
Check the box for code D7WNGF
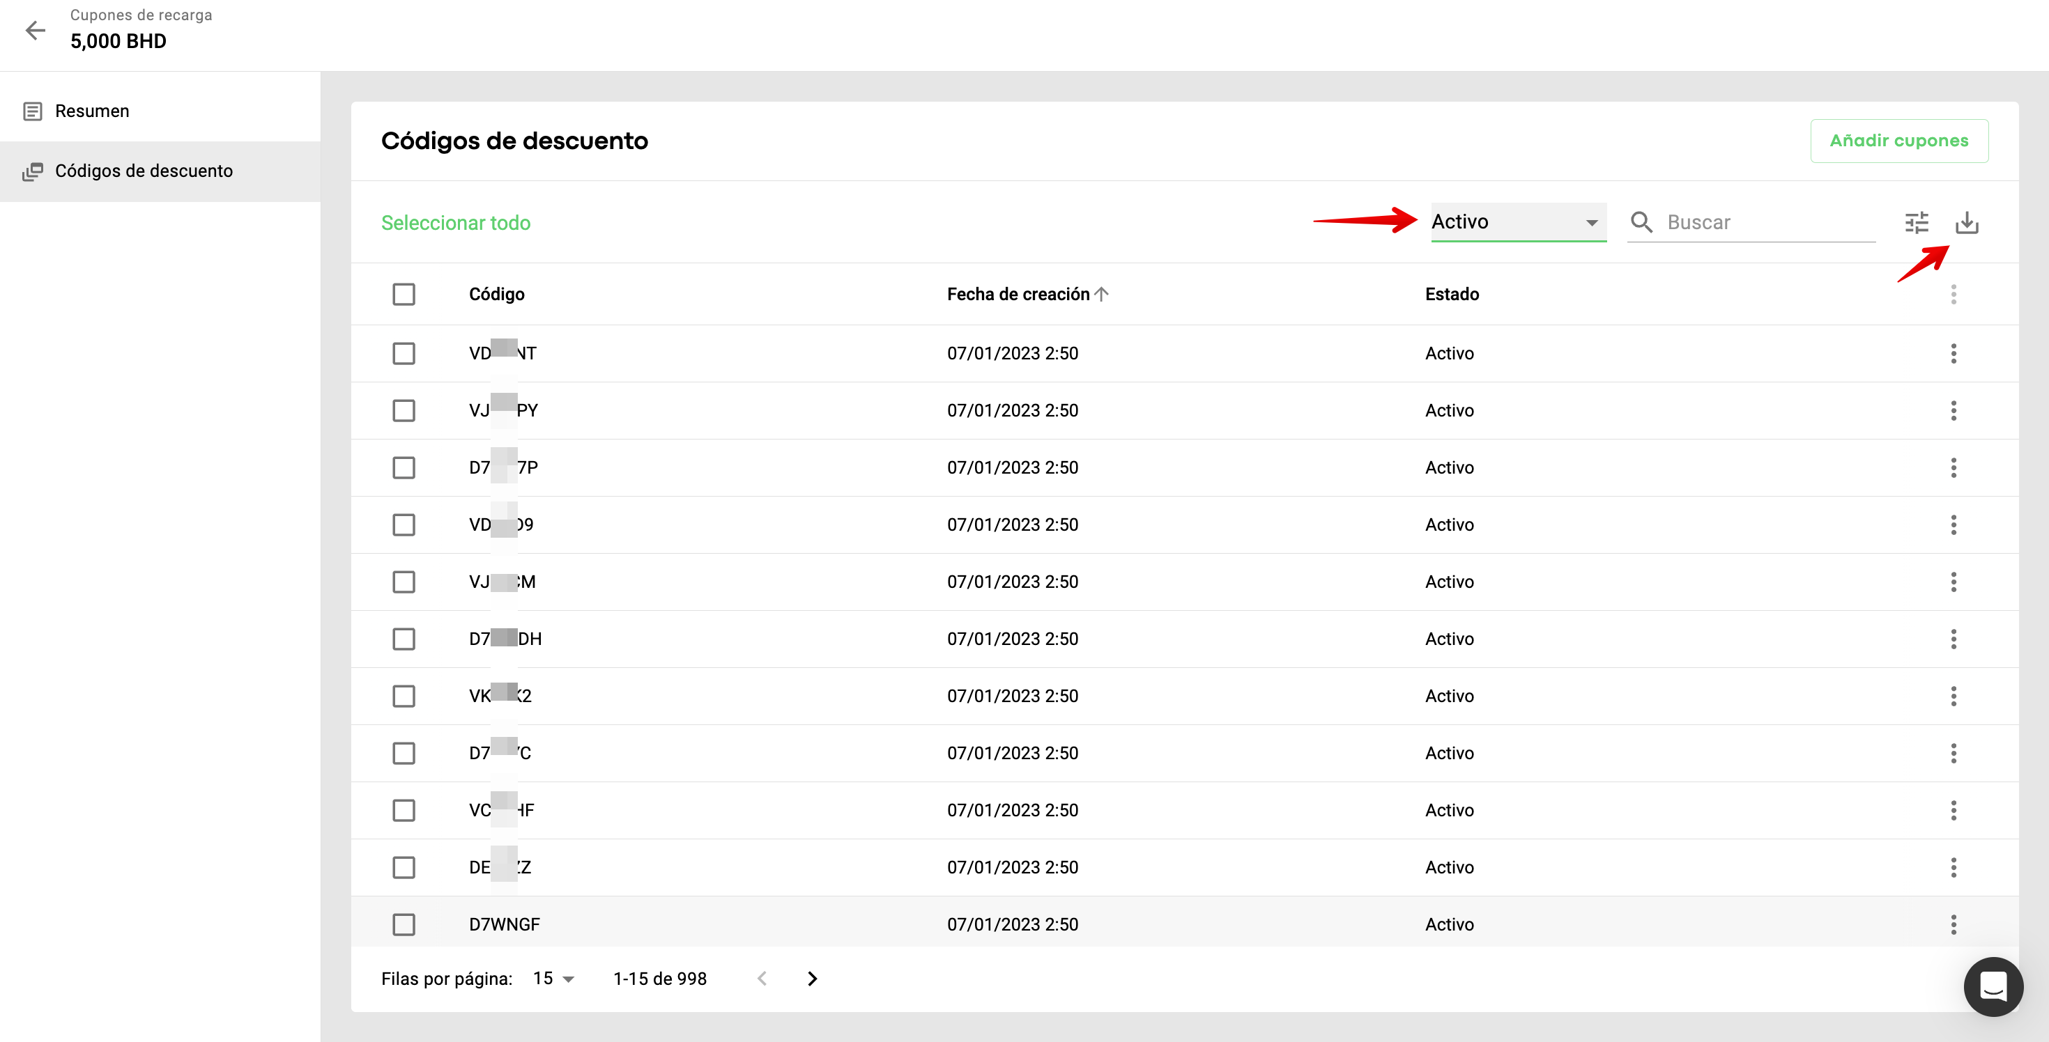[x=404, y=924]
